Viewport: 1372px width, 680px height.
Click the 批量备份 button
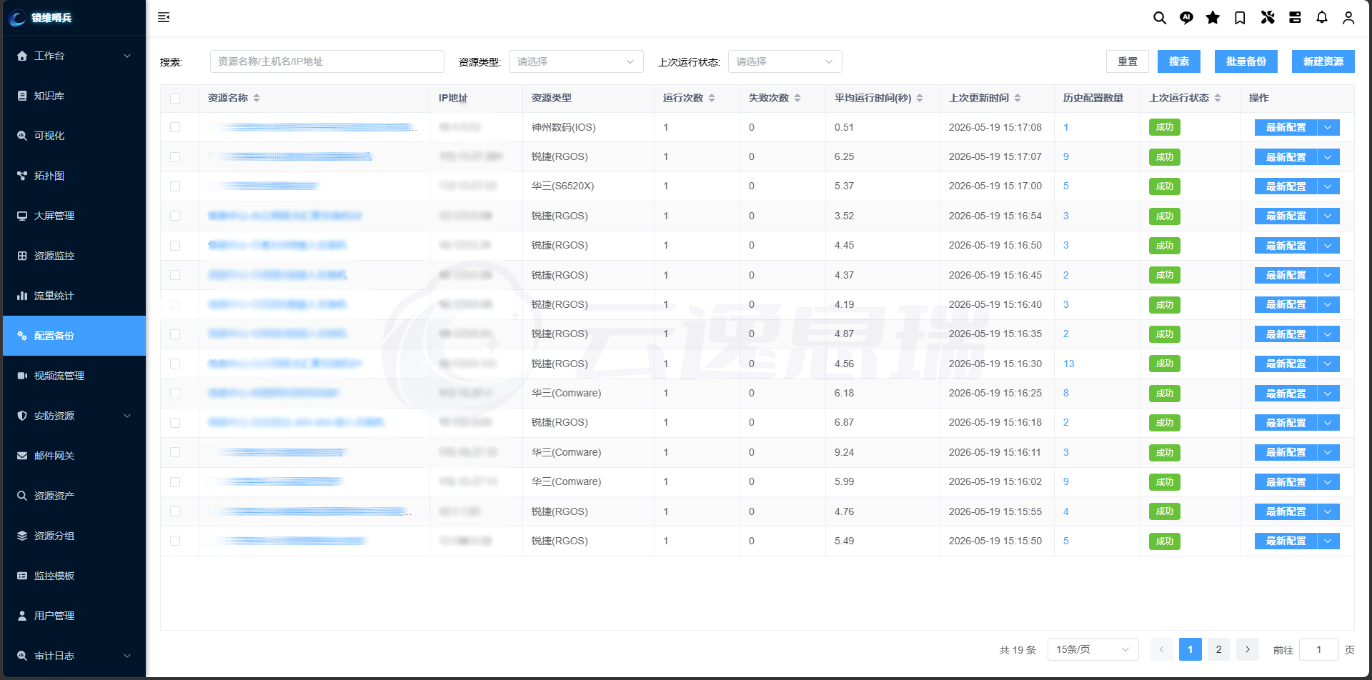(x=1246, y=61)
